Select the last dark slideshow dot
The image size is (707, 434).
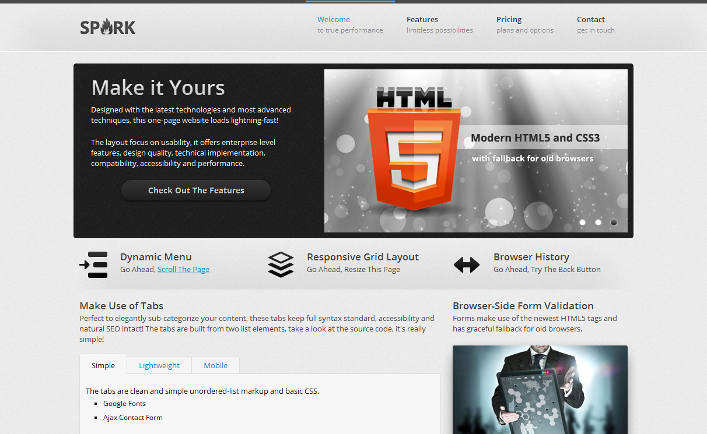click(x=614, y=222)
